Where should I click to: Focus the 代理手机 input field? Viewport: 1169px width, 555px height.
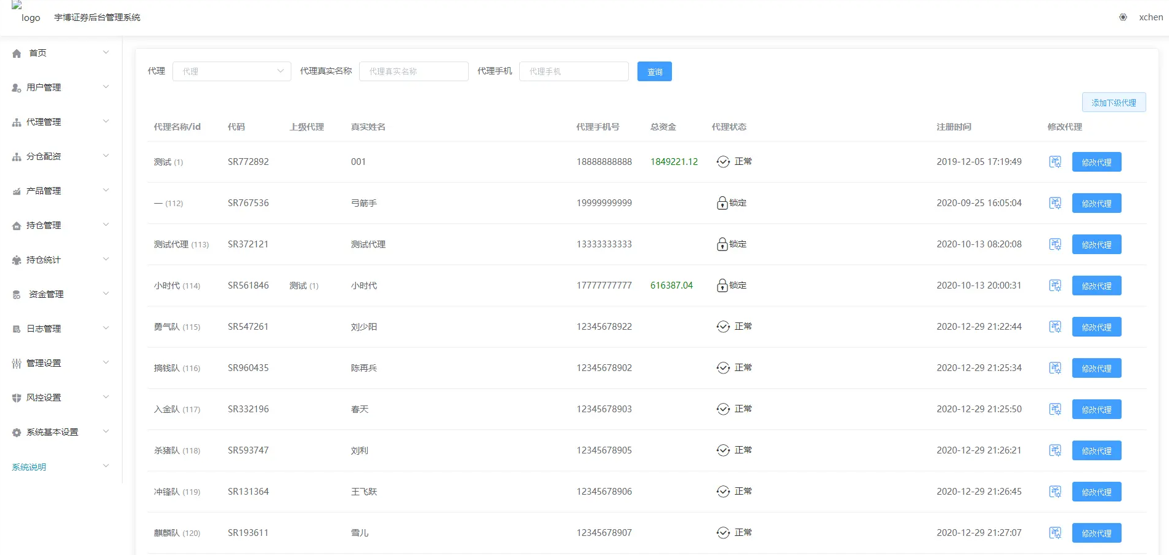pyautogui.click(x=573, y=71)
